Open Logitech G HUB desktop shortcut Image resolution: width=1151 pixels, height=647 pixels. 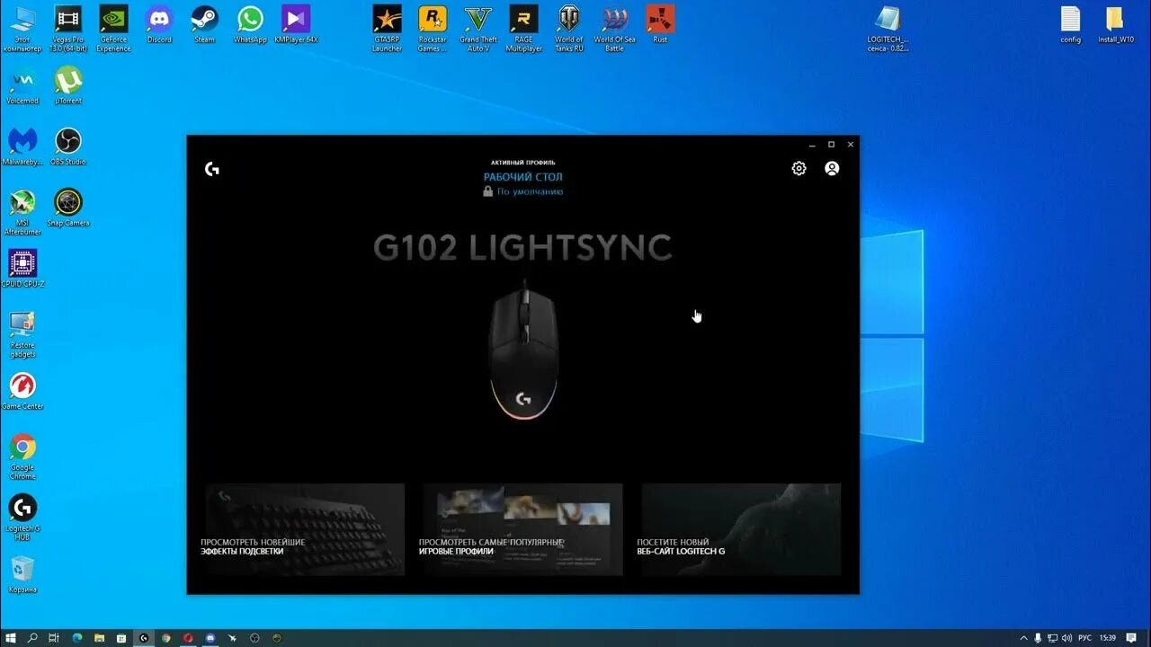[x=22, y=518]
